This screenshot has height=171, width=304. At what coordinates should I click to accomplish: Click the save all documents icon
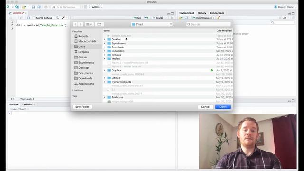point(39,7)
